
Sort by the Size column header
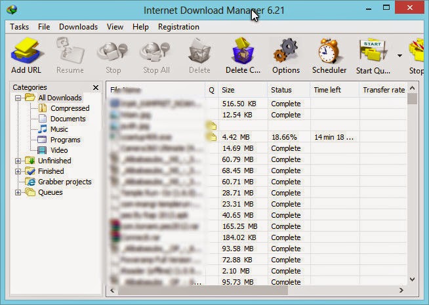click(243, 90)
